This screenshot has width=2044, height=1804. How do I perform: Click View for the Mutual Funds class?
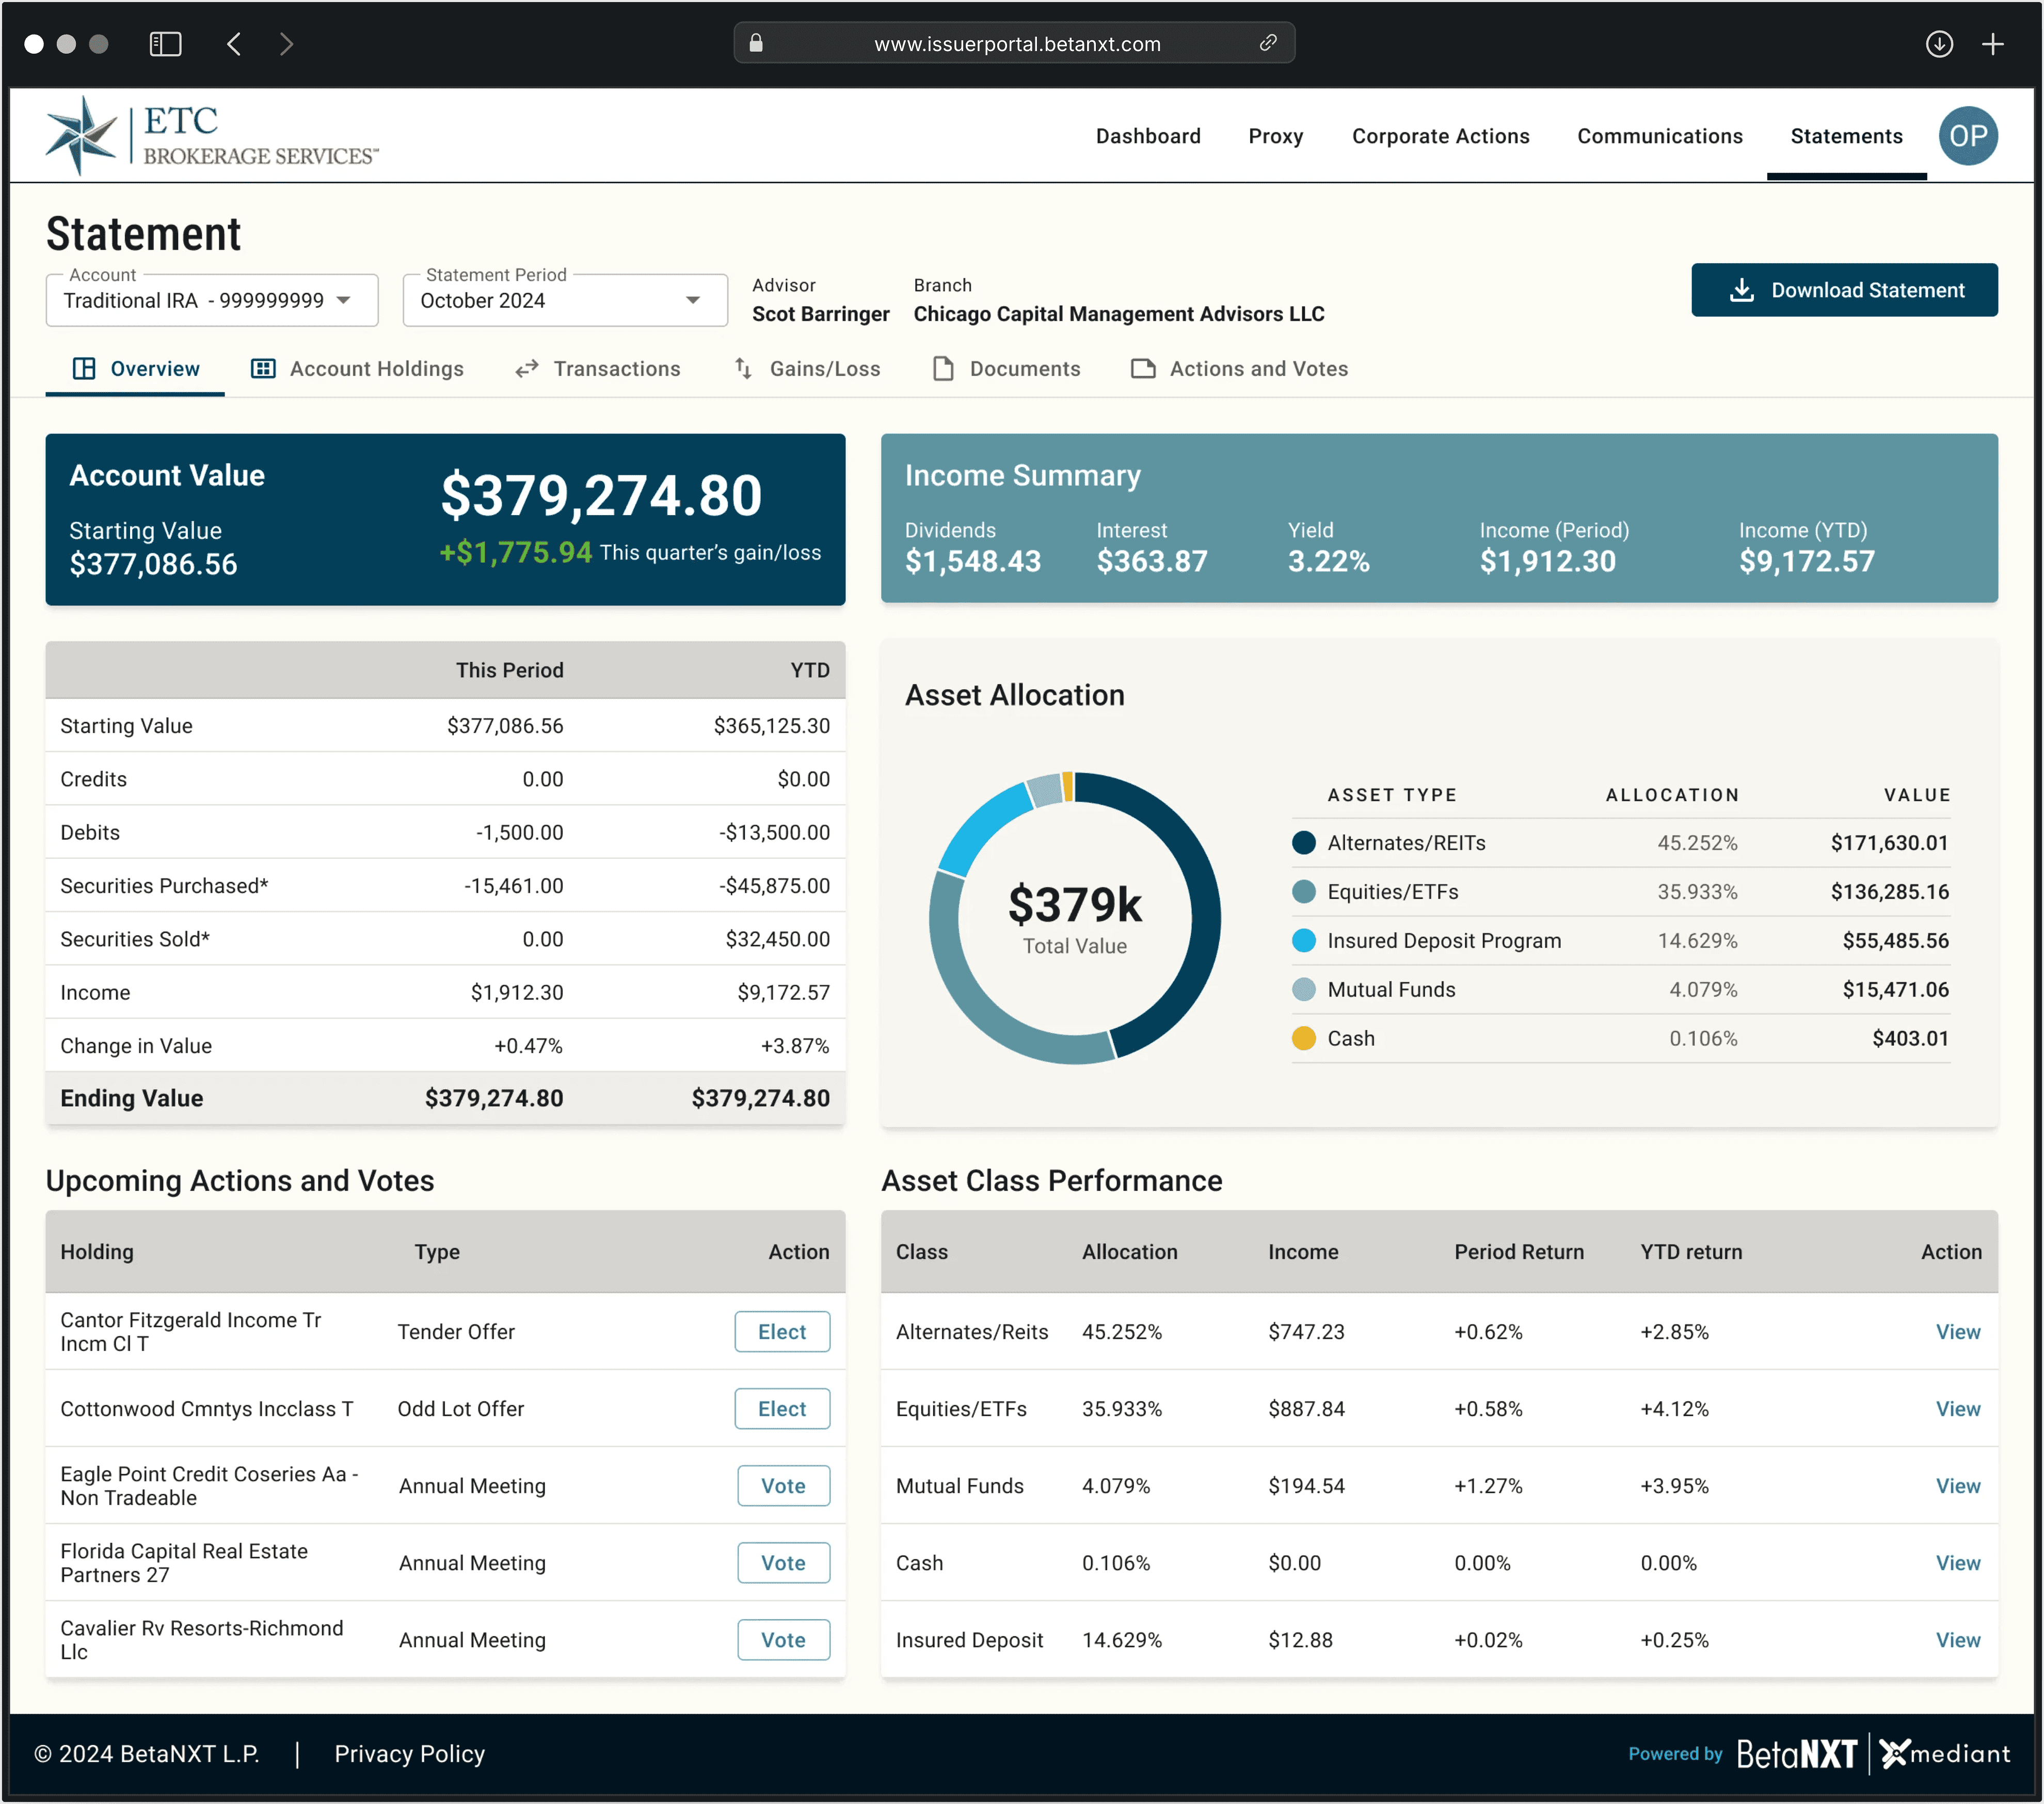(1956, 1485)
